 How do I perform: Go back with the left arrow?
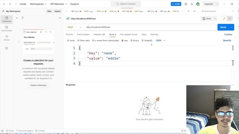(x=10, y=4)
